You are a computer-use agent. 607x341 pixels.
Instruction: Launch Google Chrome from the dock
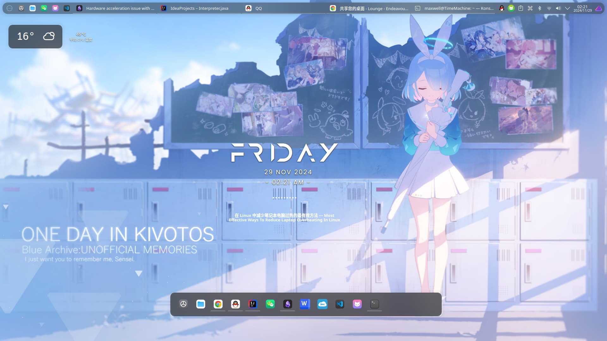(218, 304)
